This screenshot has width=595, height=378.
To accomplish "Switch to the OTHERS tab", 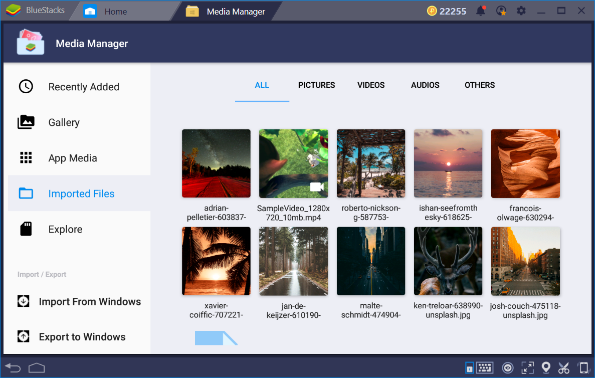I will point(480,85).
